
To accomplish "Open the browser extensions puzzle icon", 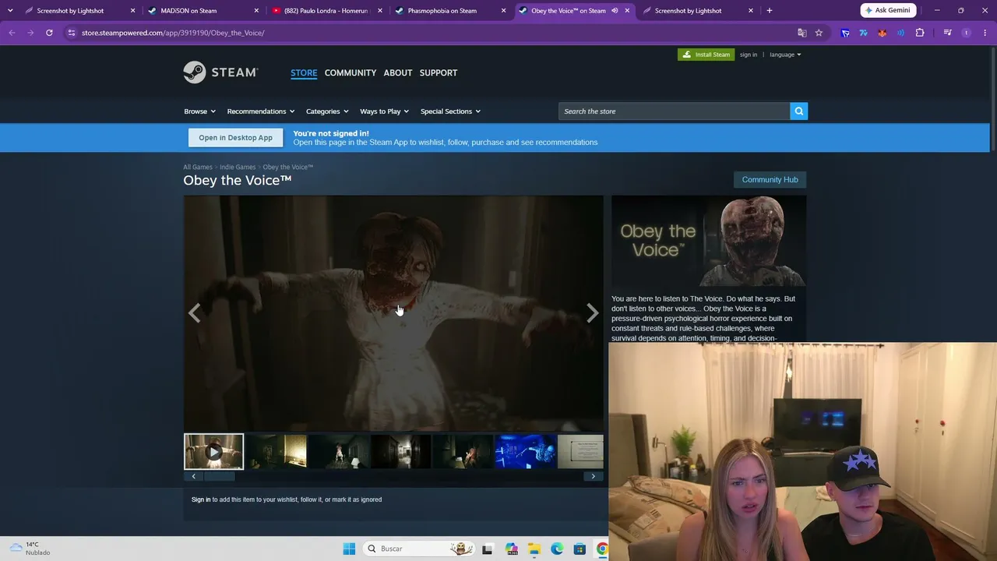I will (x=920, y=33).
